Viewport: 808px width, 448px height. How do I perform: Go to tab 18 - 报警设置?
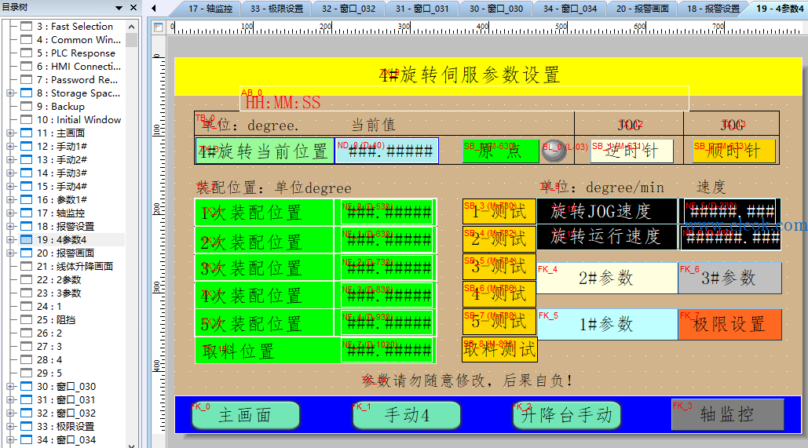coord(713,9)
